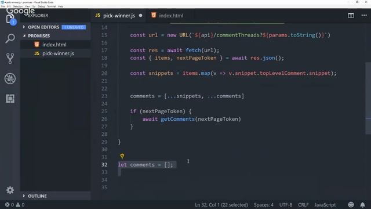Click line number 26 in the gutter
Viewport: 371px width, 209px height.
point(104,119)
